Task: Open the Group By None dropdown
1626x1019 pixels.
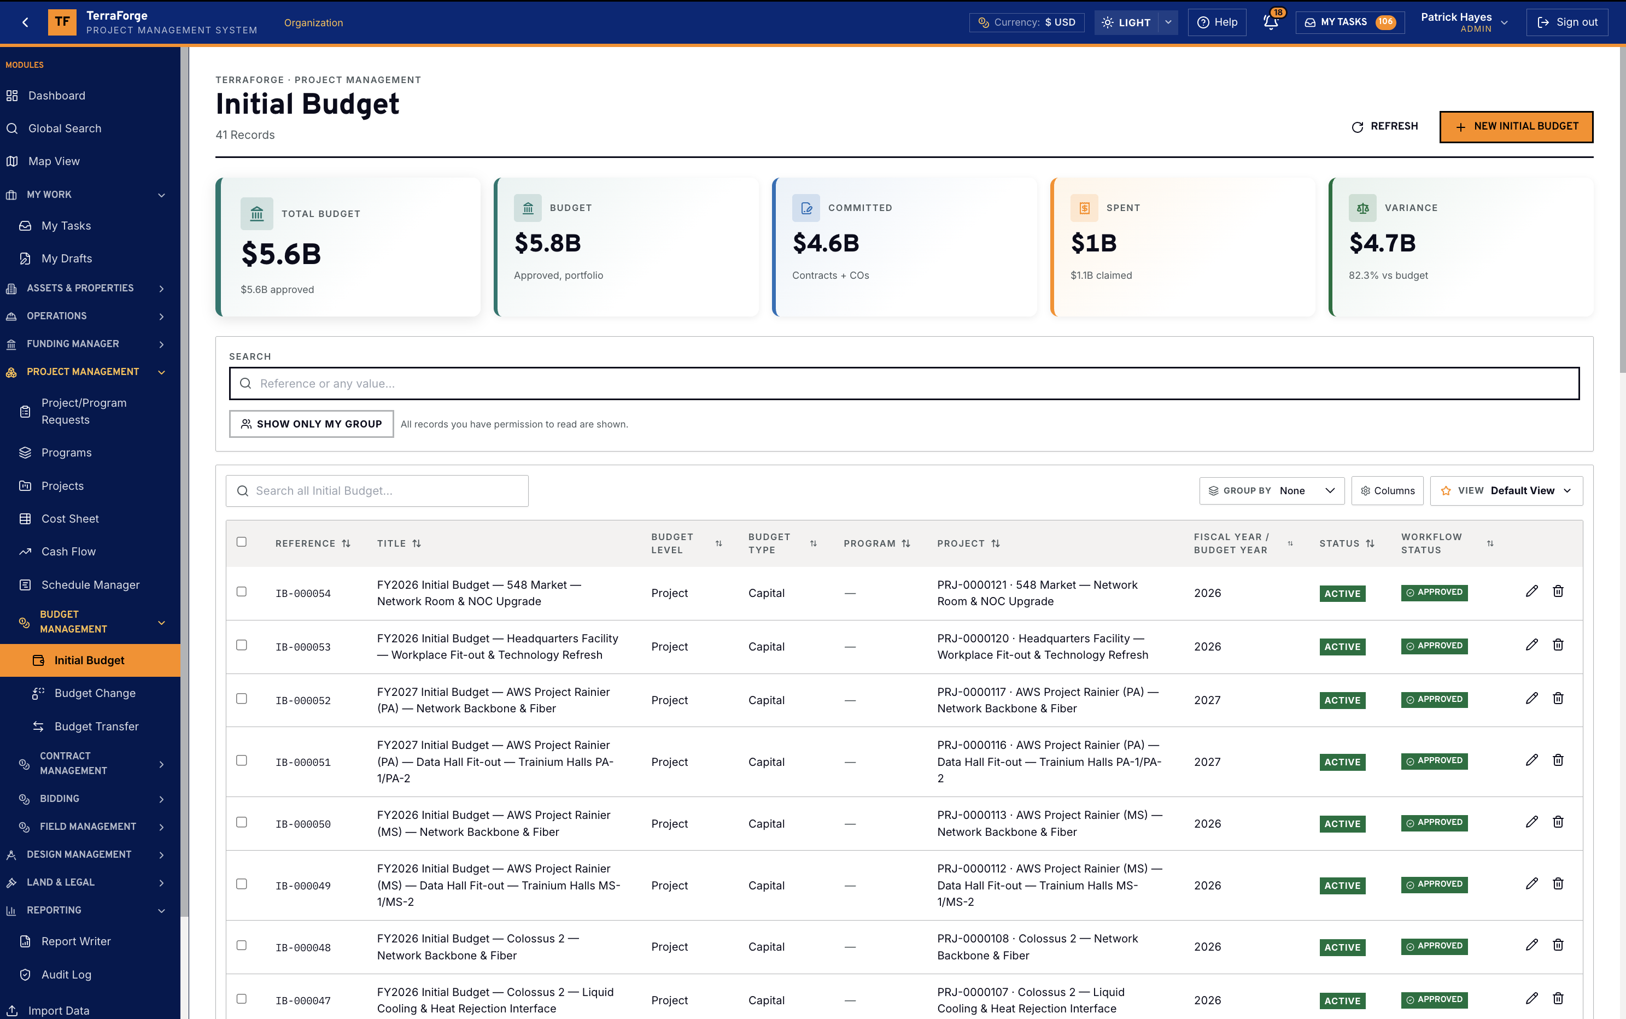Action: (1272, 490)
